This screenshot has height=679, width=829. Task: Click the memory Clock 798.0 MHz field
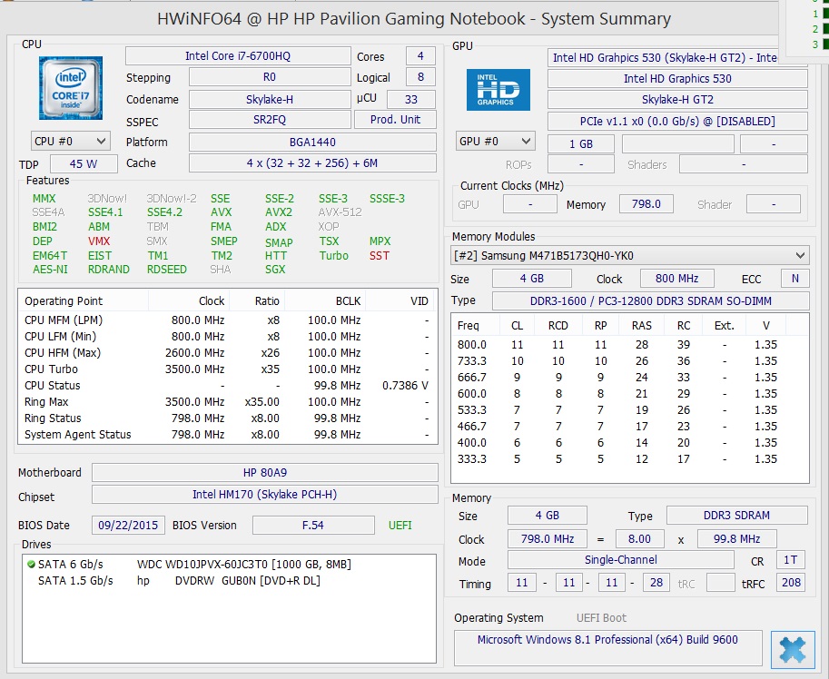(x=548, y=539)
